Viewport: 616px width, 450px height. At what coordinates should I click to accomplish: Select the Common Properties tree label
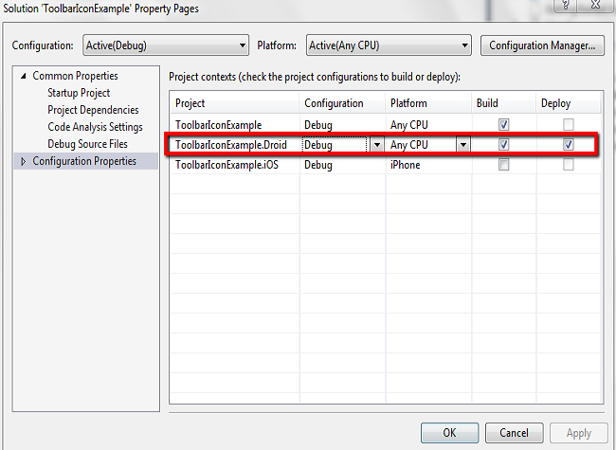pyautogui.click(x=75, y=76)
